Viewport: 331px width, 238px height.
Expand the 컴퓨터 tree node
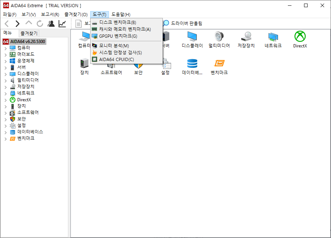5,48
